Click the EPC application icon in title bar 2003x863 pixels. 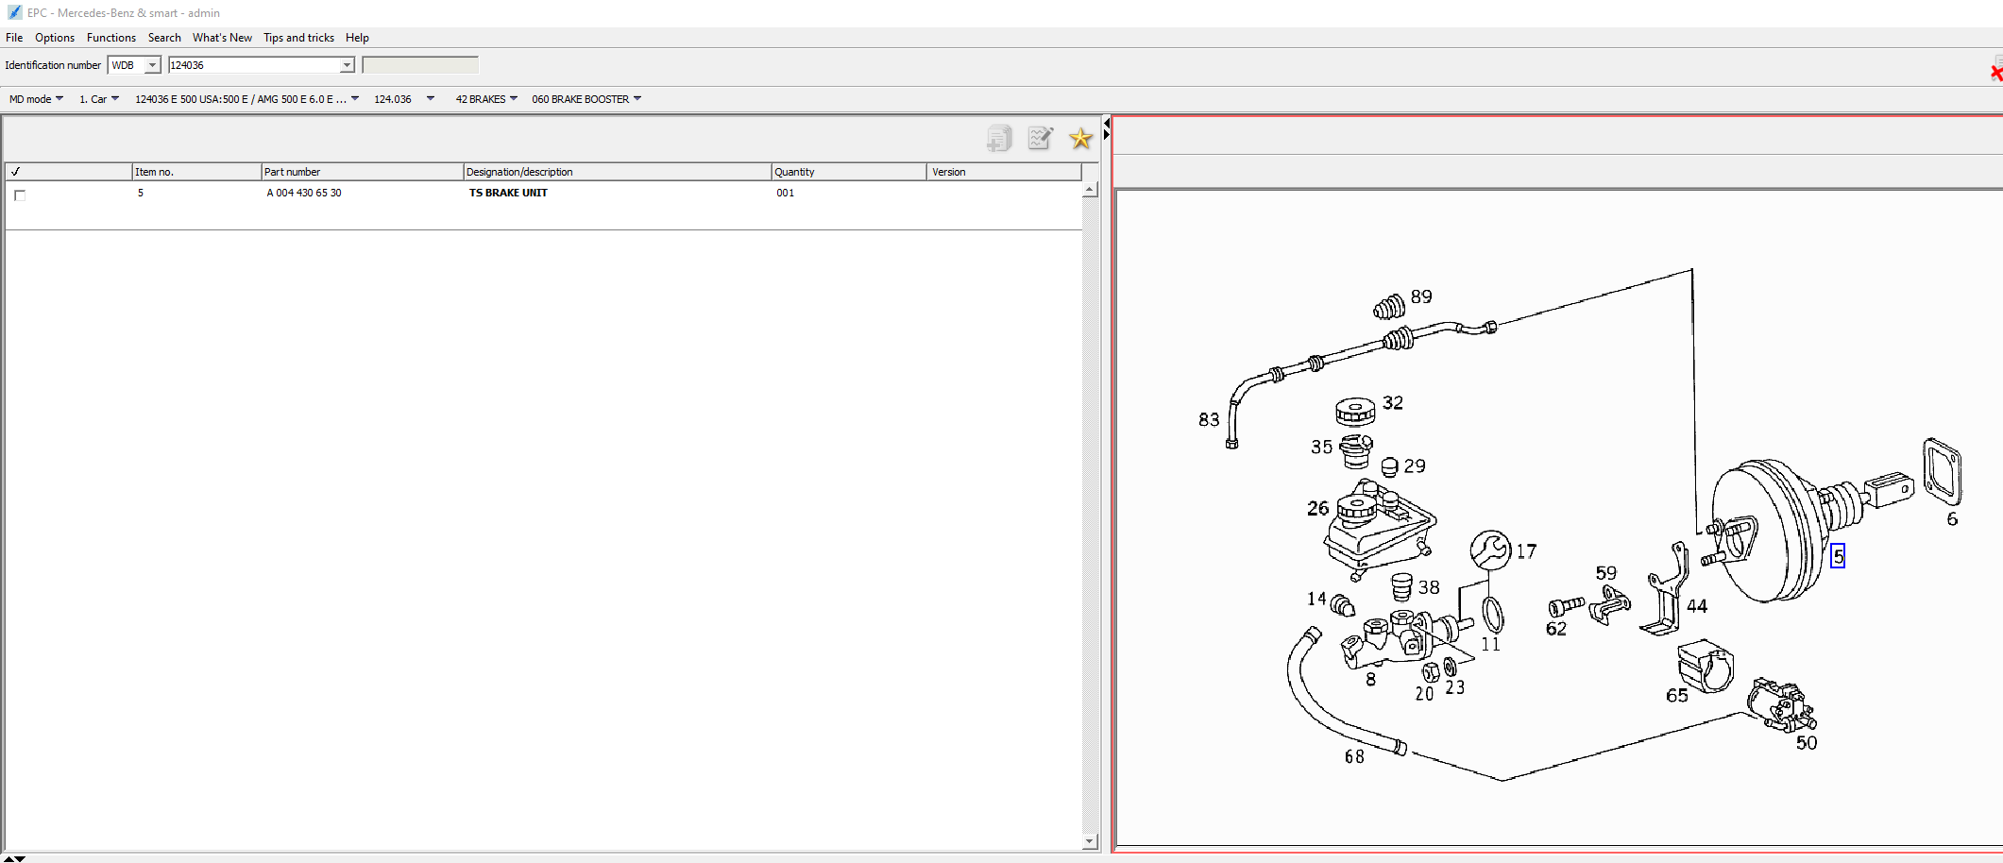pyautogui.click(x=14, y=12)
